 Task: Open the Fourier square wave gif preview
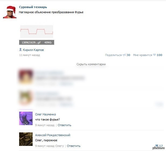(x=37, y=32)
